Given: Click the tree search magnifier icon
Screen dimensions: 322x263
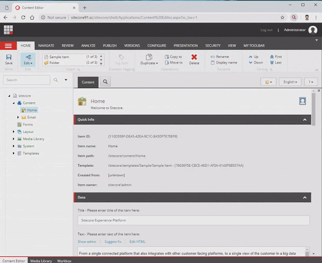Looking at the screenshot, I should click(x=56, y=80).
